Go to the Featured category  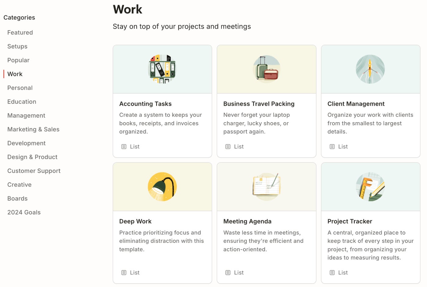tap(20, 33)
